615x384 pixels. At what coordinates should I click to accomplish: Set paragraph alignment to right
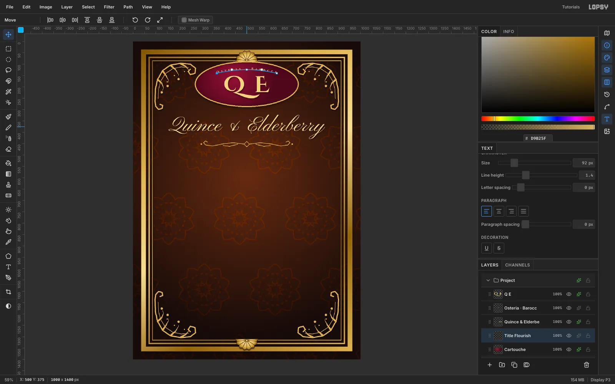click(511, 211)
